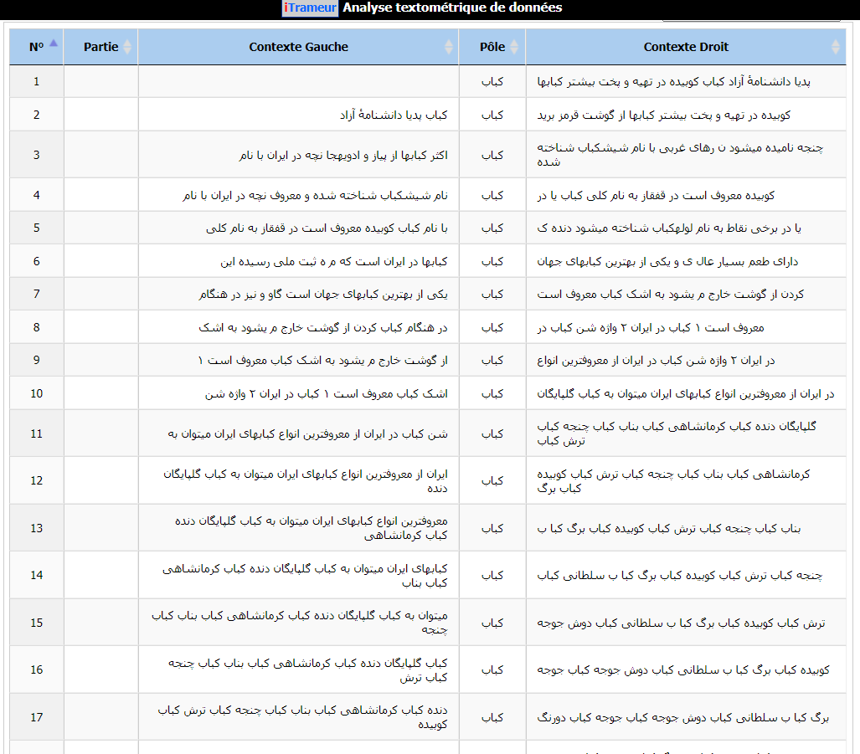Sort by the Contexte Gauche column header
Image resolution: width=860 pixels, height=754 pixels.
tap(298, 47)
